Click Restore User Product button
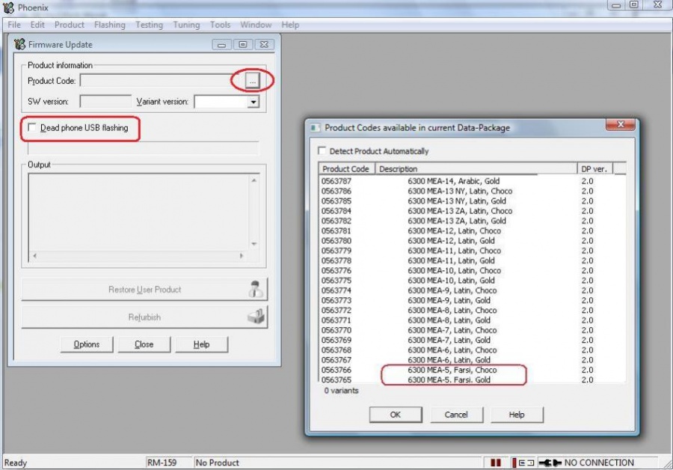The height and width of the screenshot is (470, 673). [144, 290]
